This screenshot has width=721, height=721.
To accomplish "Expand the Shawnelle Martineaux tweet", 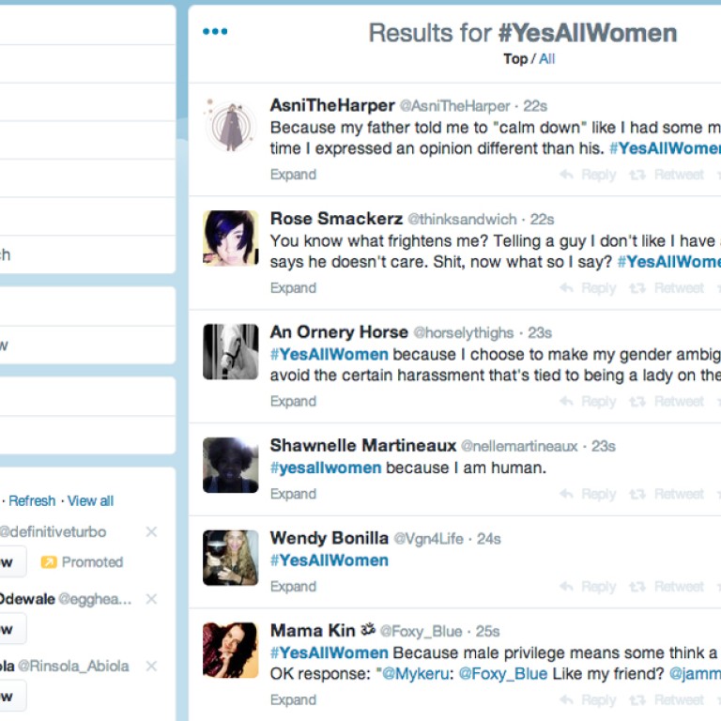I will click(293, 494).
